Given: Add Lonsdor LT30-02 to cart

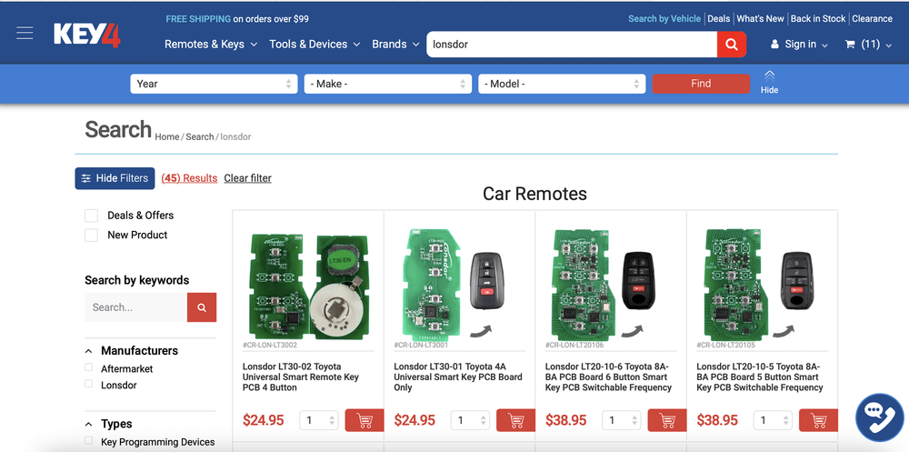Looking at the screenshot, I should (x=365, y=420).
